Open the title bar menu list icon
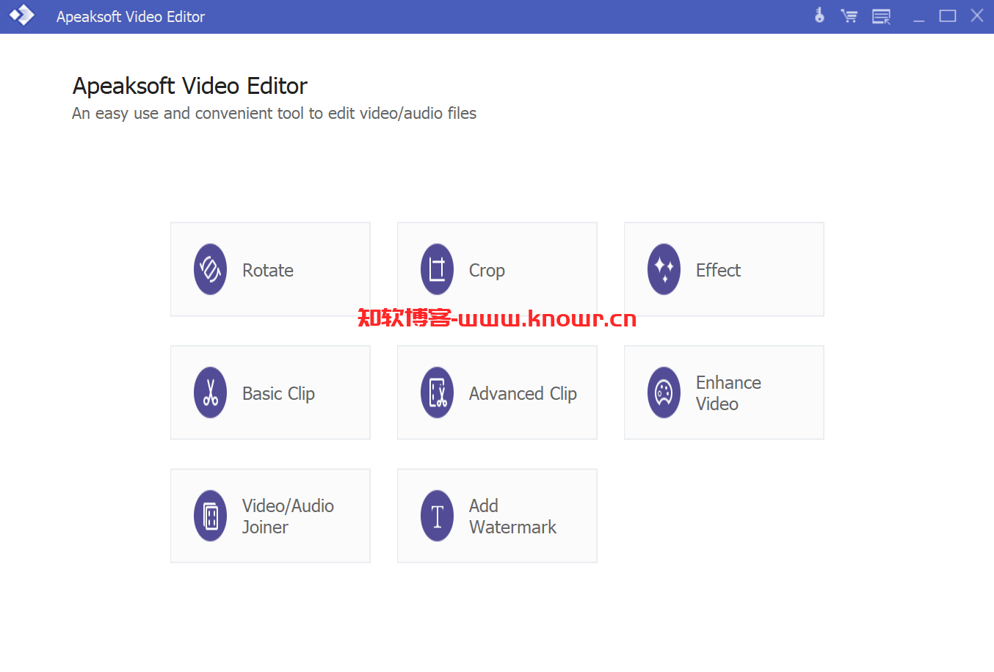Screen dimensions: 994x672 (x=881, y=16)
